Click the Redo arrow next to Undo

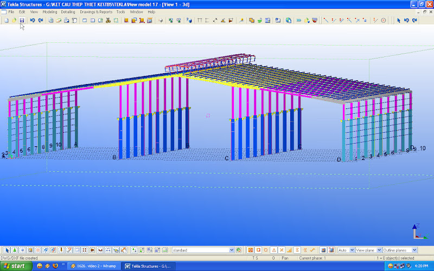pyautogui.click(x=41, y=21)
